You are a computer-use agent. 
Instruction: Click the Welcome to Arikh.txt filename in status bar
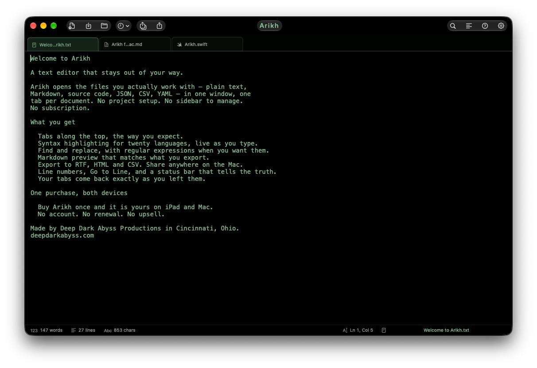pos(446,330)
